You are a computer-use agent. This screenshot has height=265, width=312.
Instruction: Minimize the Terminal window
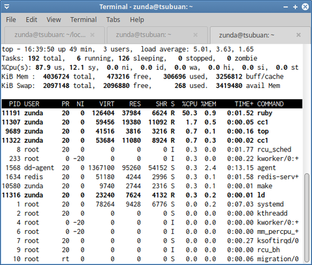pyautogui.click(x=286, y=7)
